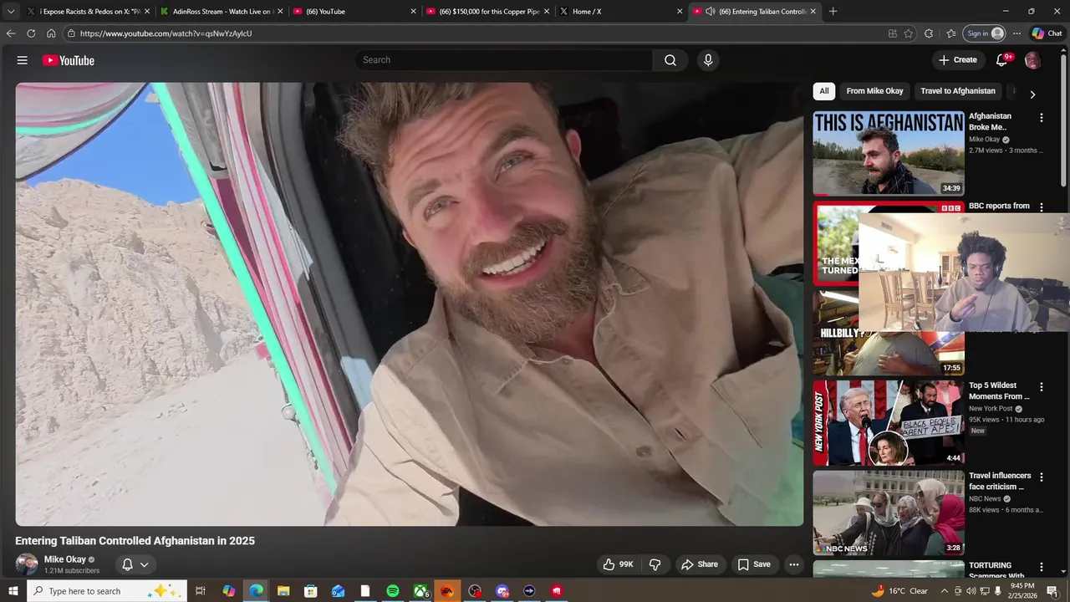Switch to the AdinRoss Stream tab

coord(222,12)
